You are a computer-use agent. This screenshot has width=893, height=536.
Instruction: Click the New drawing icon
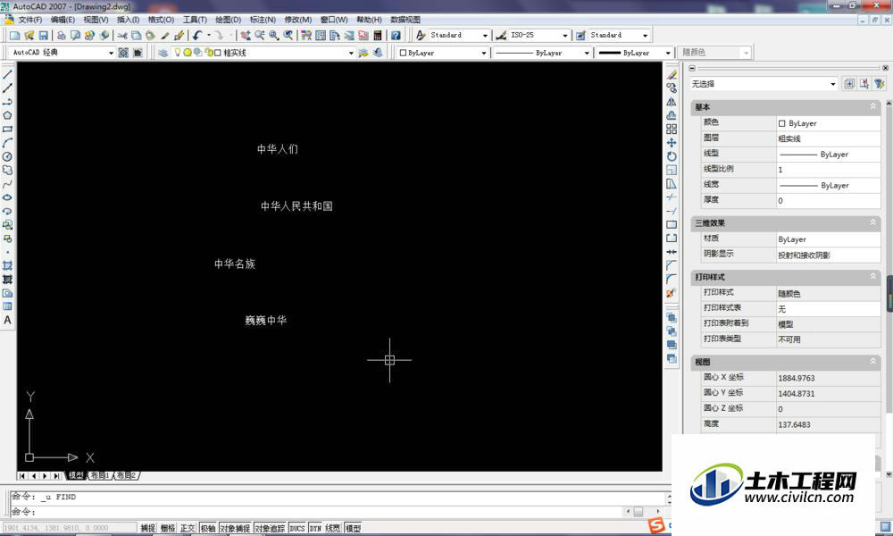pos(14,36)
